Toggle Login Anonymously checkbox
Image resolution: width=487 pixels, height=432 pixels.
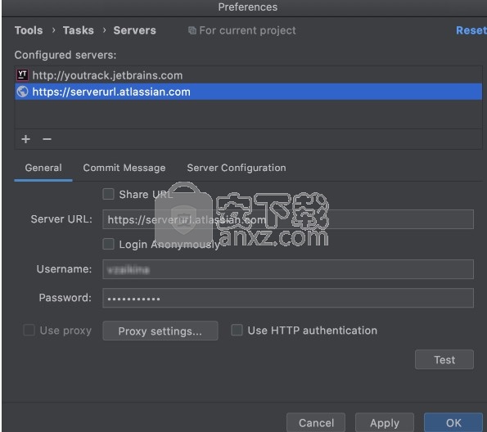[x=108, y=244]
